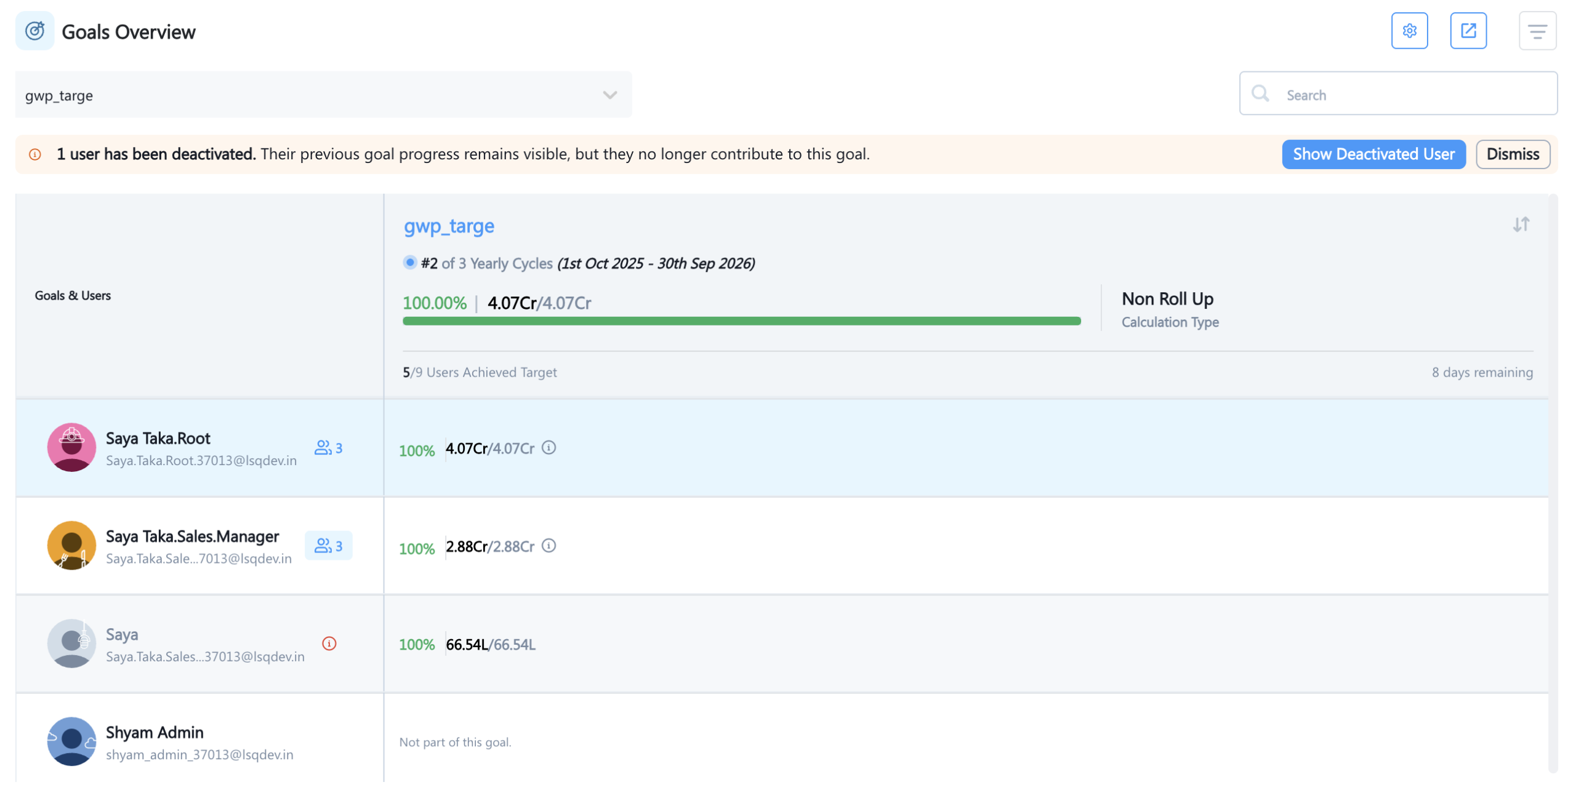Click "66.54L/66.54L" value
Screen dimensions: 1576x793
[x=491, y=645]
